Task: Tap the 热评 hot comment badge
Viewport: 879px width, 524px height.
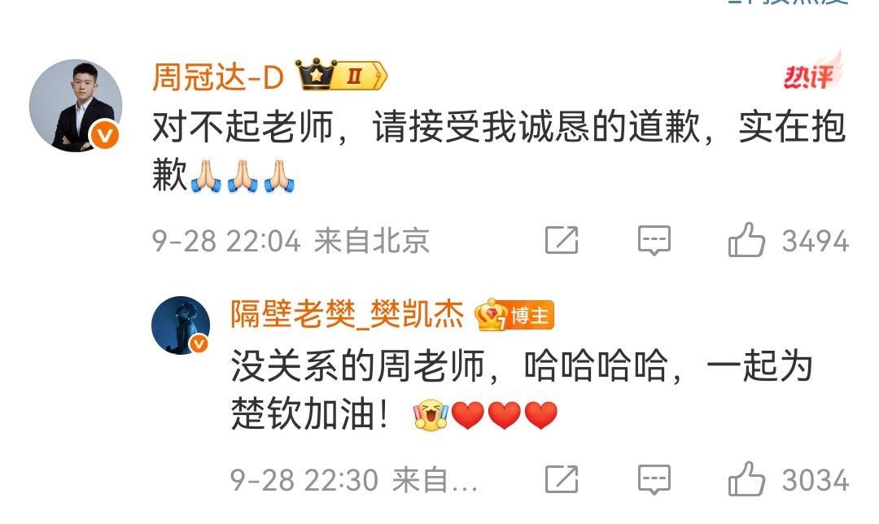Action: click(813, 72)
